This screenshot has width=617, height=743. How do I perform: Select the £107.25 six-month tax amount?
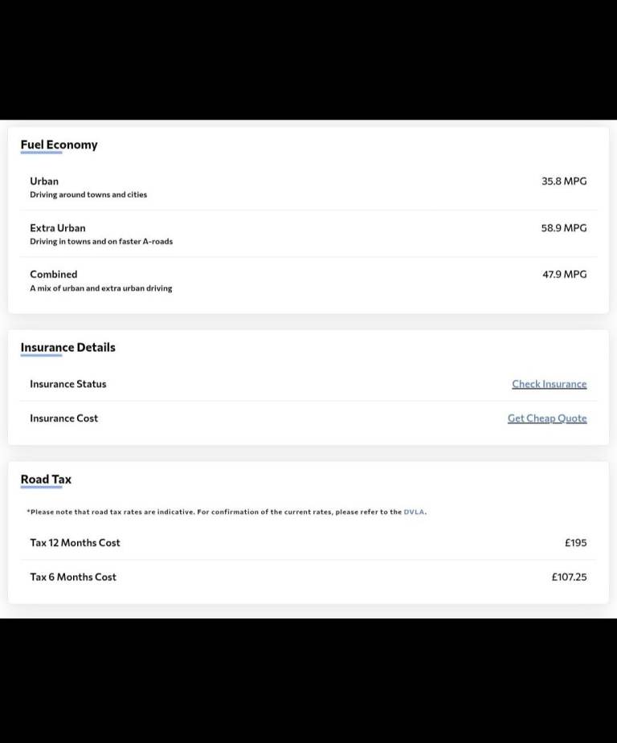[x=569, y=577]
